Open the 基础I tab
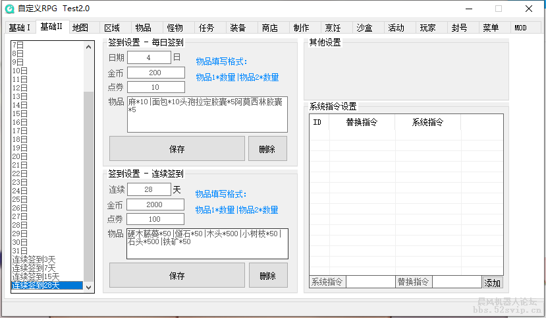The width and height of the screenshot is (546, 318). [19, 28]
